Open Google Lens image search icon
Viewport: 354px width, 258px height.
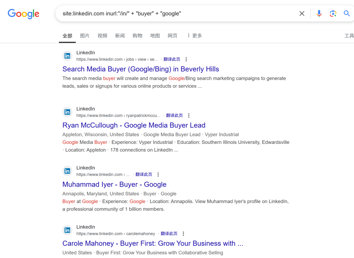click(x=333, y=14)
